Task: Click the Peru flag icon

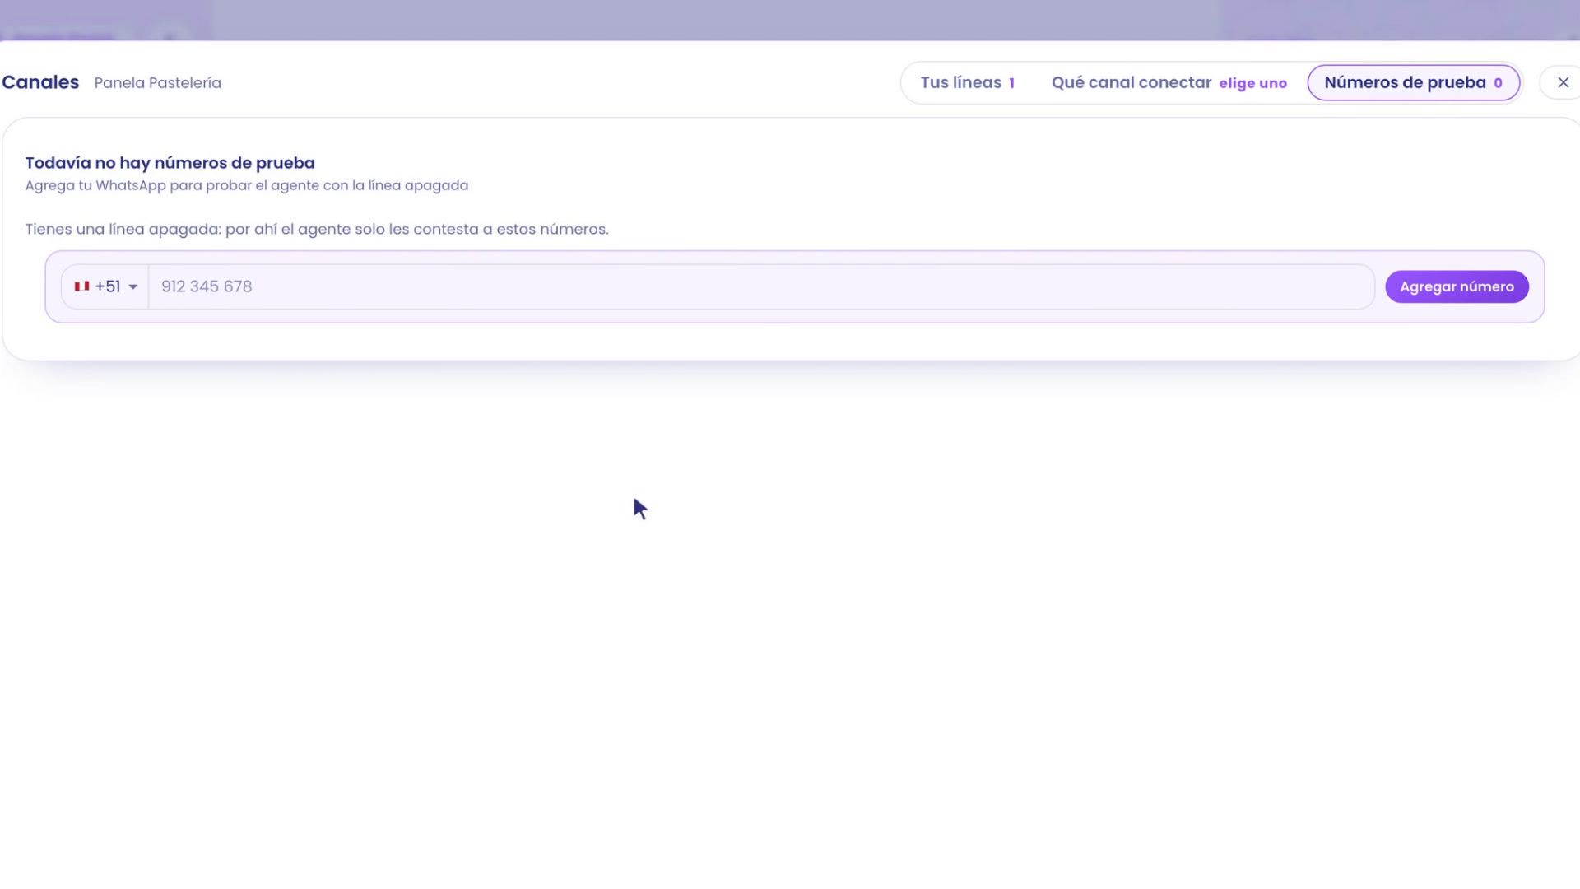Action: (x=81, y=286)
